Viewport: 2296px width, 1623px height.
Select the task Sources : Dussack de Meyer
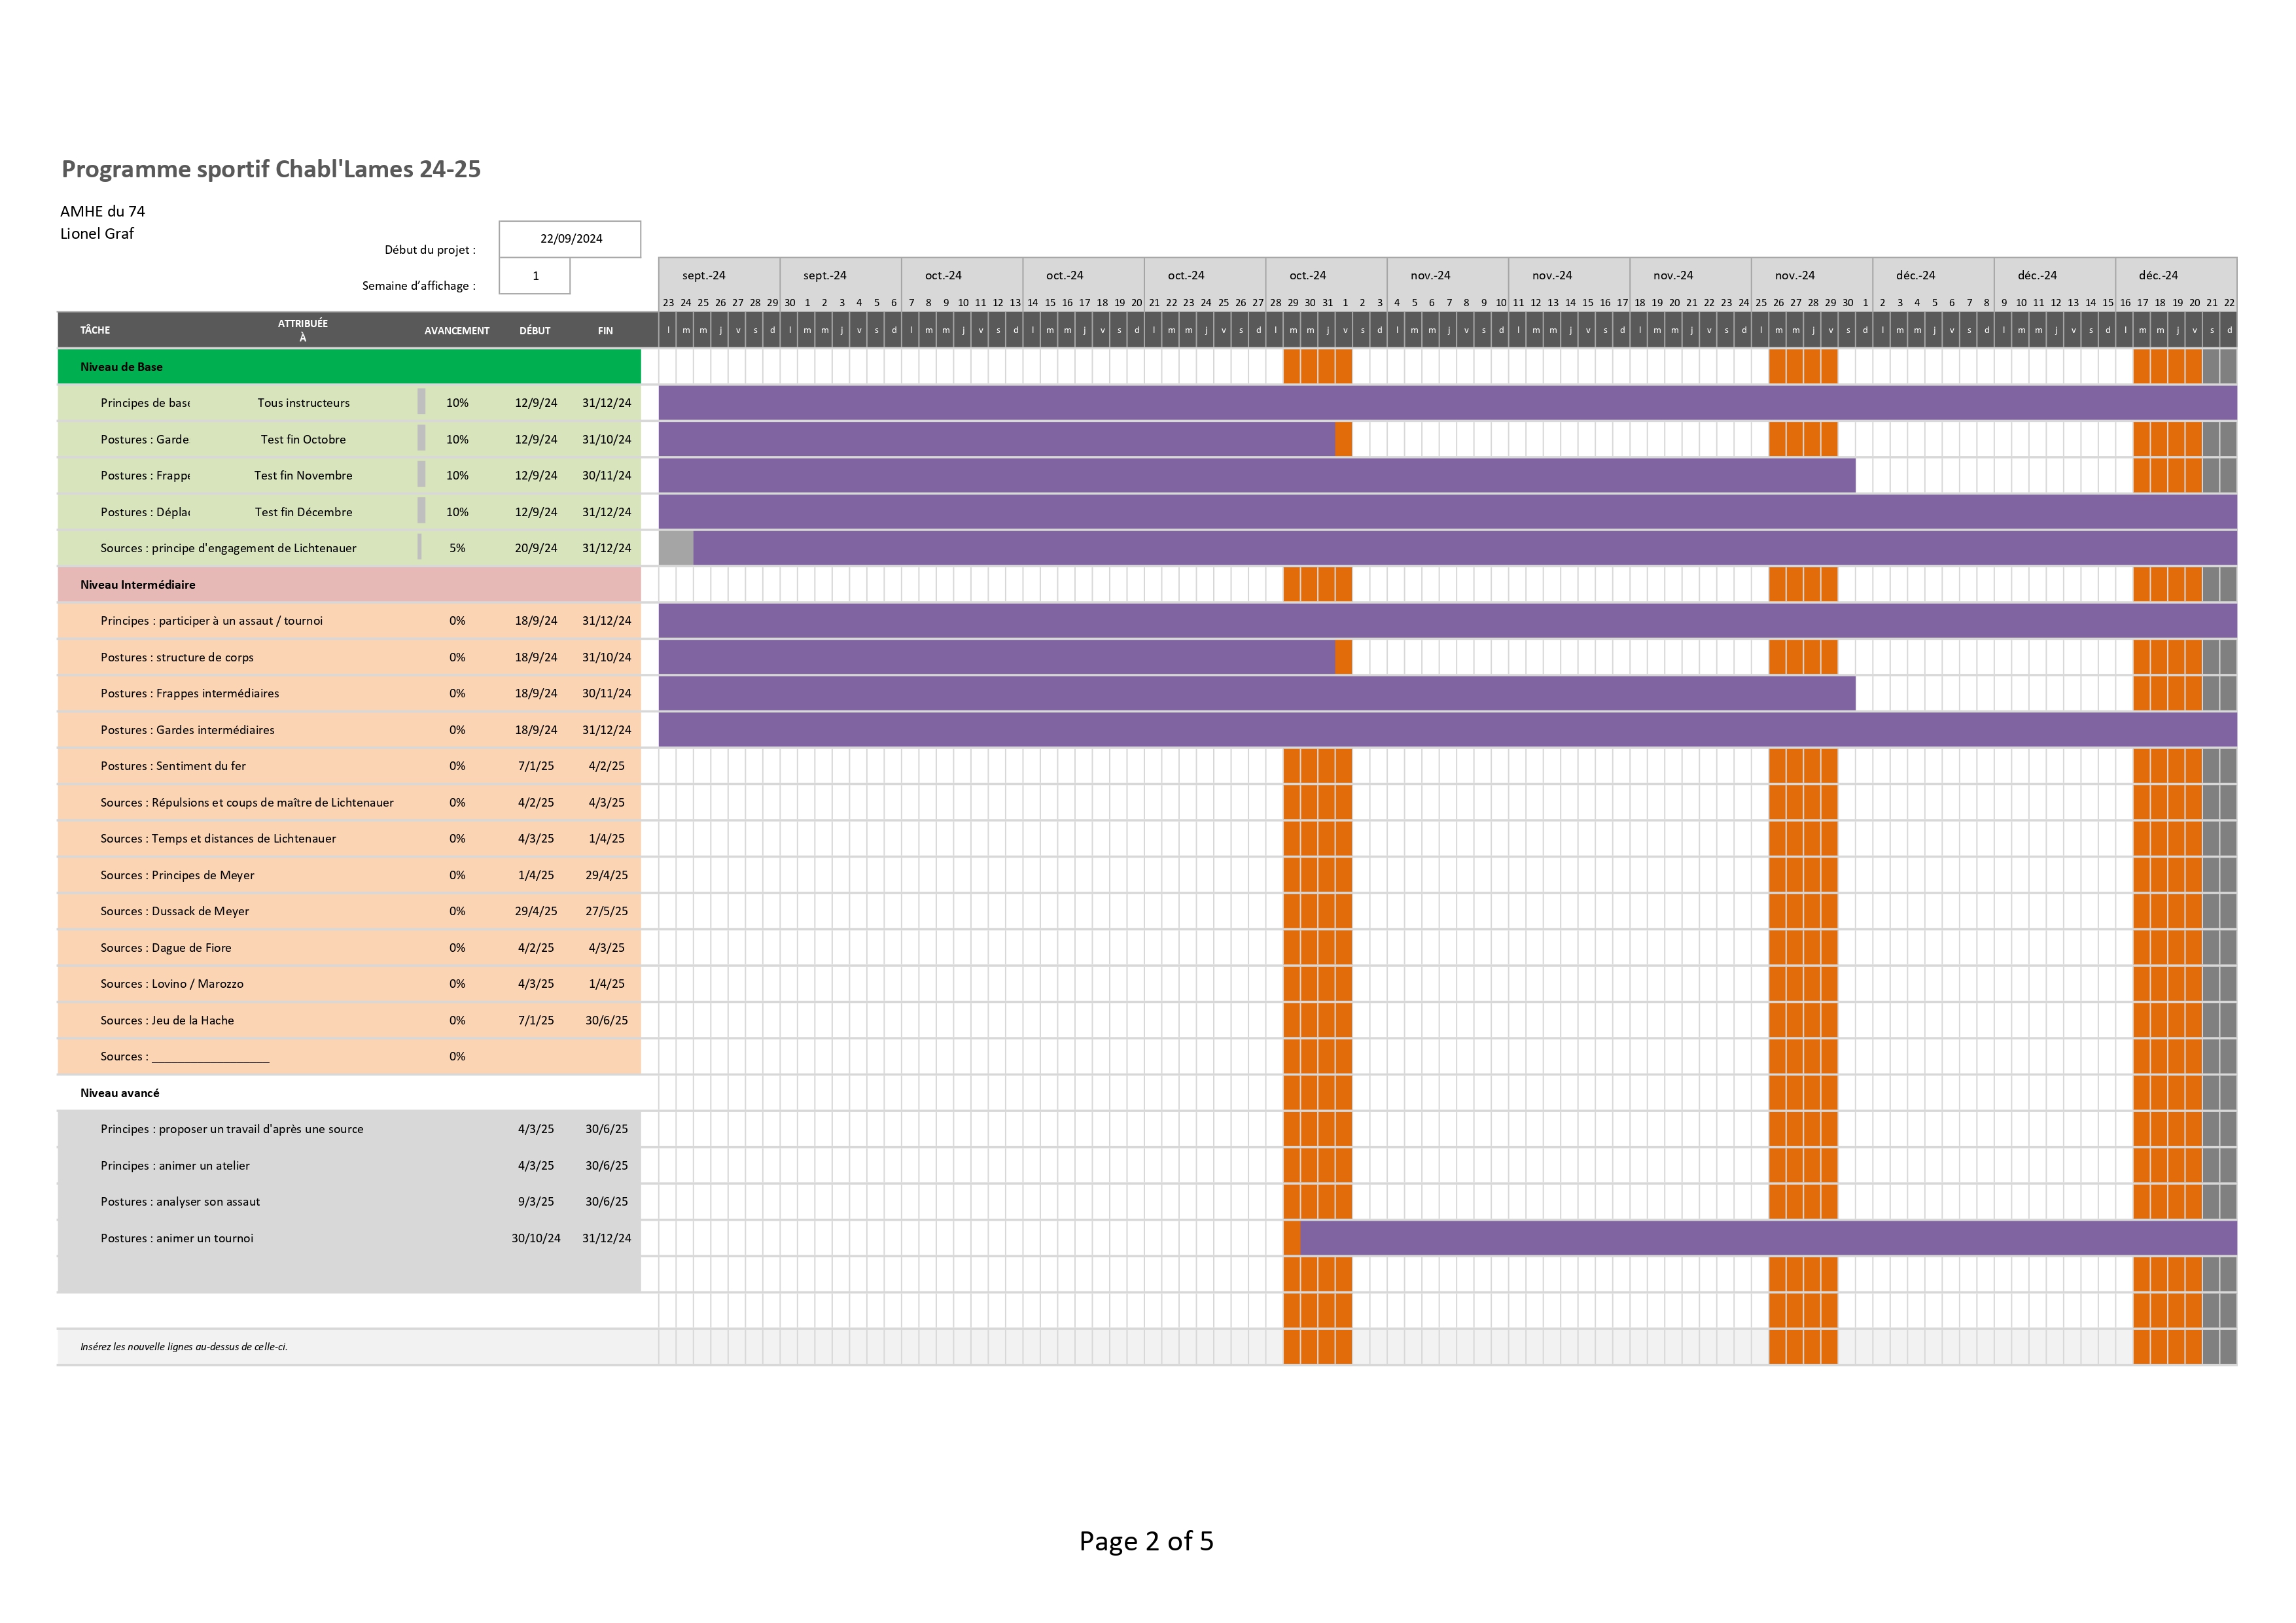[x=175, y=911]
